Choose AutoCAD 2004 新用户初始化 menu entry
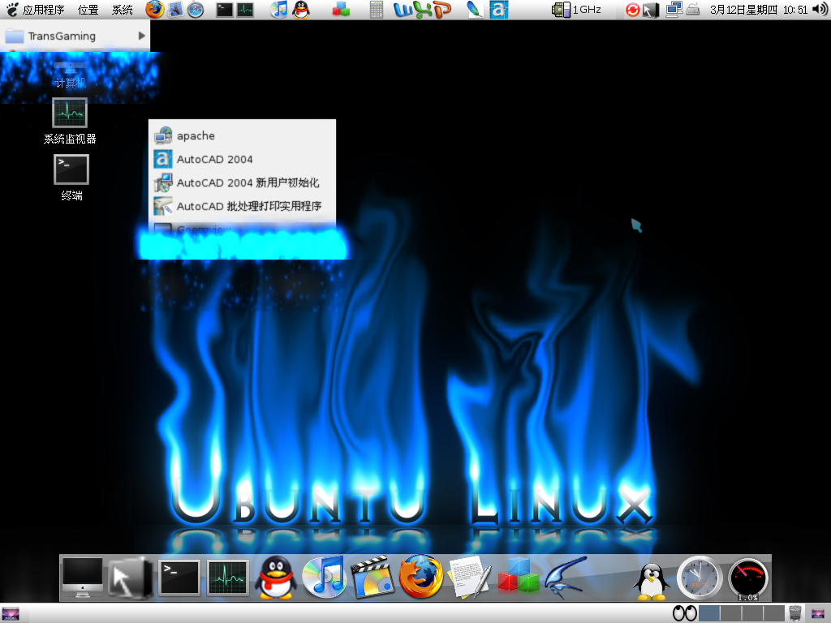The image size is (831, 623). (x=242, y=183)
